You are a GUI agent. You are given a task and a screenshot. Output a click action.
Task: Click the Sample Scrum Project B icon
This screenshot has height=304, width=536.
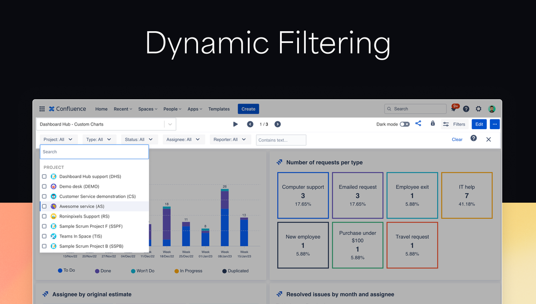pyautogui.click(x=54, y=246)
